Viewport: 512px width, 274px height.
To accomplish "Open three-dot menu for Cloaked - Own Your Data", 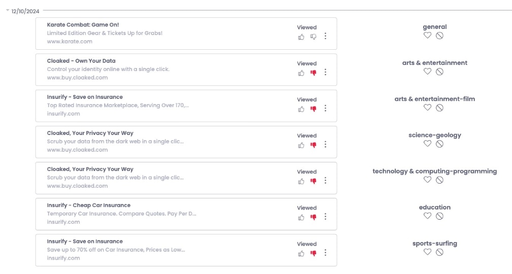I will click(x=325, y=72).
